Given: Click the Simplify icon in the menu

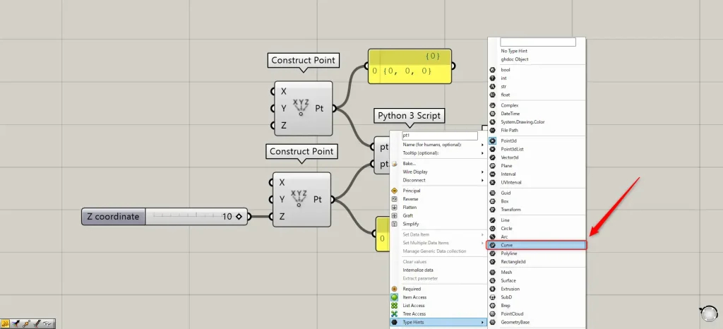Looking at the screenshot, I should pos(395,224).
